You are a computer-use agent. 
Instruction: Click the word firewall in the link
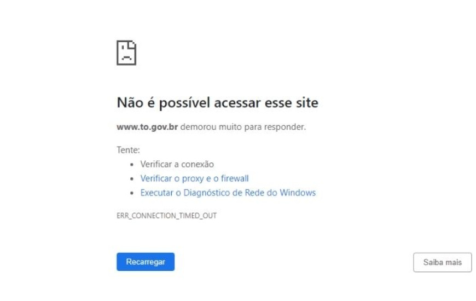coord(235,178)
